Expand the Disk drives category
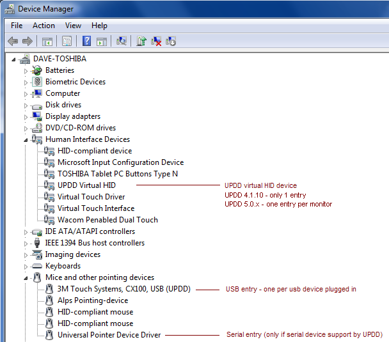Screen dimensions: 389x342 [x=26, y=105]
